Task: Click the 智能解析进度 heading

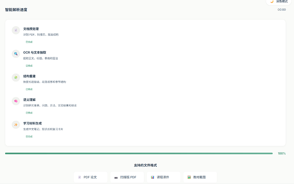Action: point(16,10)
